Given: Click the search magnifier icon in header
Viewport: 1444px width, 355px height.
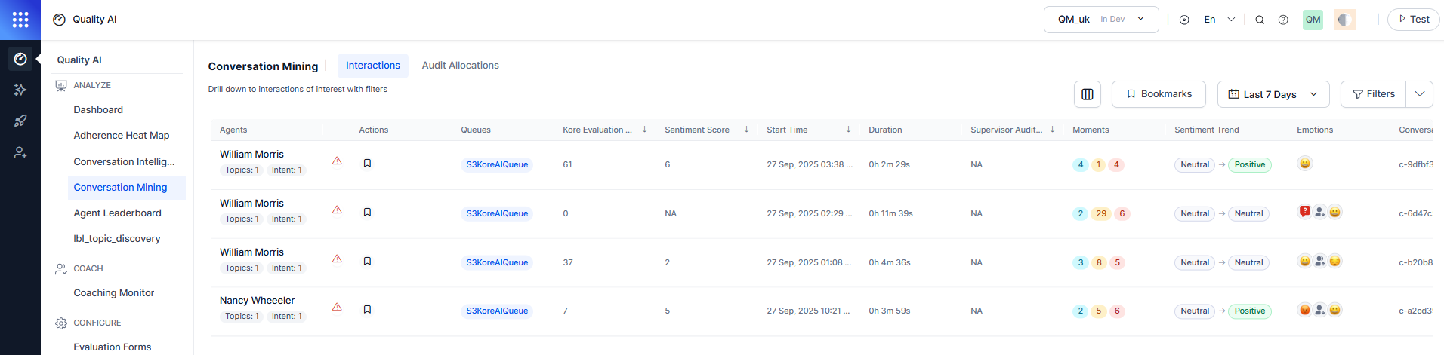Looking at the screenshot, I should coord(1260,20).
